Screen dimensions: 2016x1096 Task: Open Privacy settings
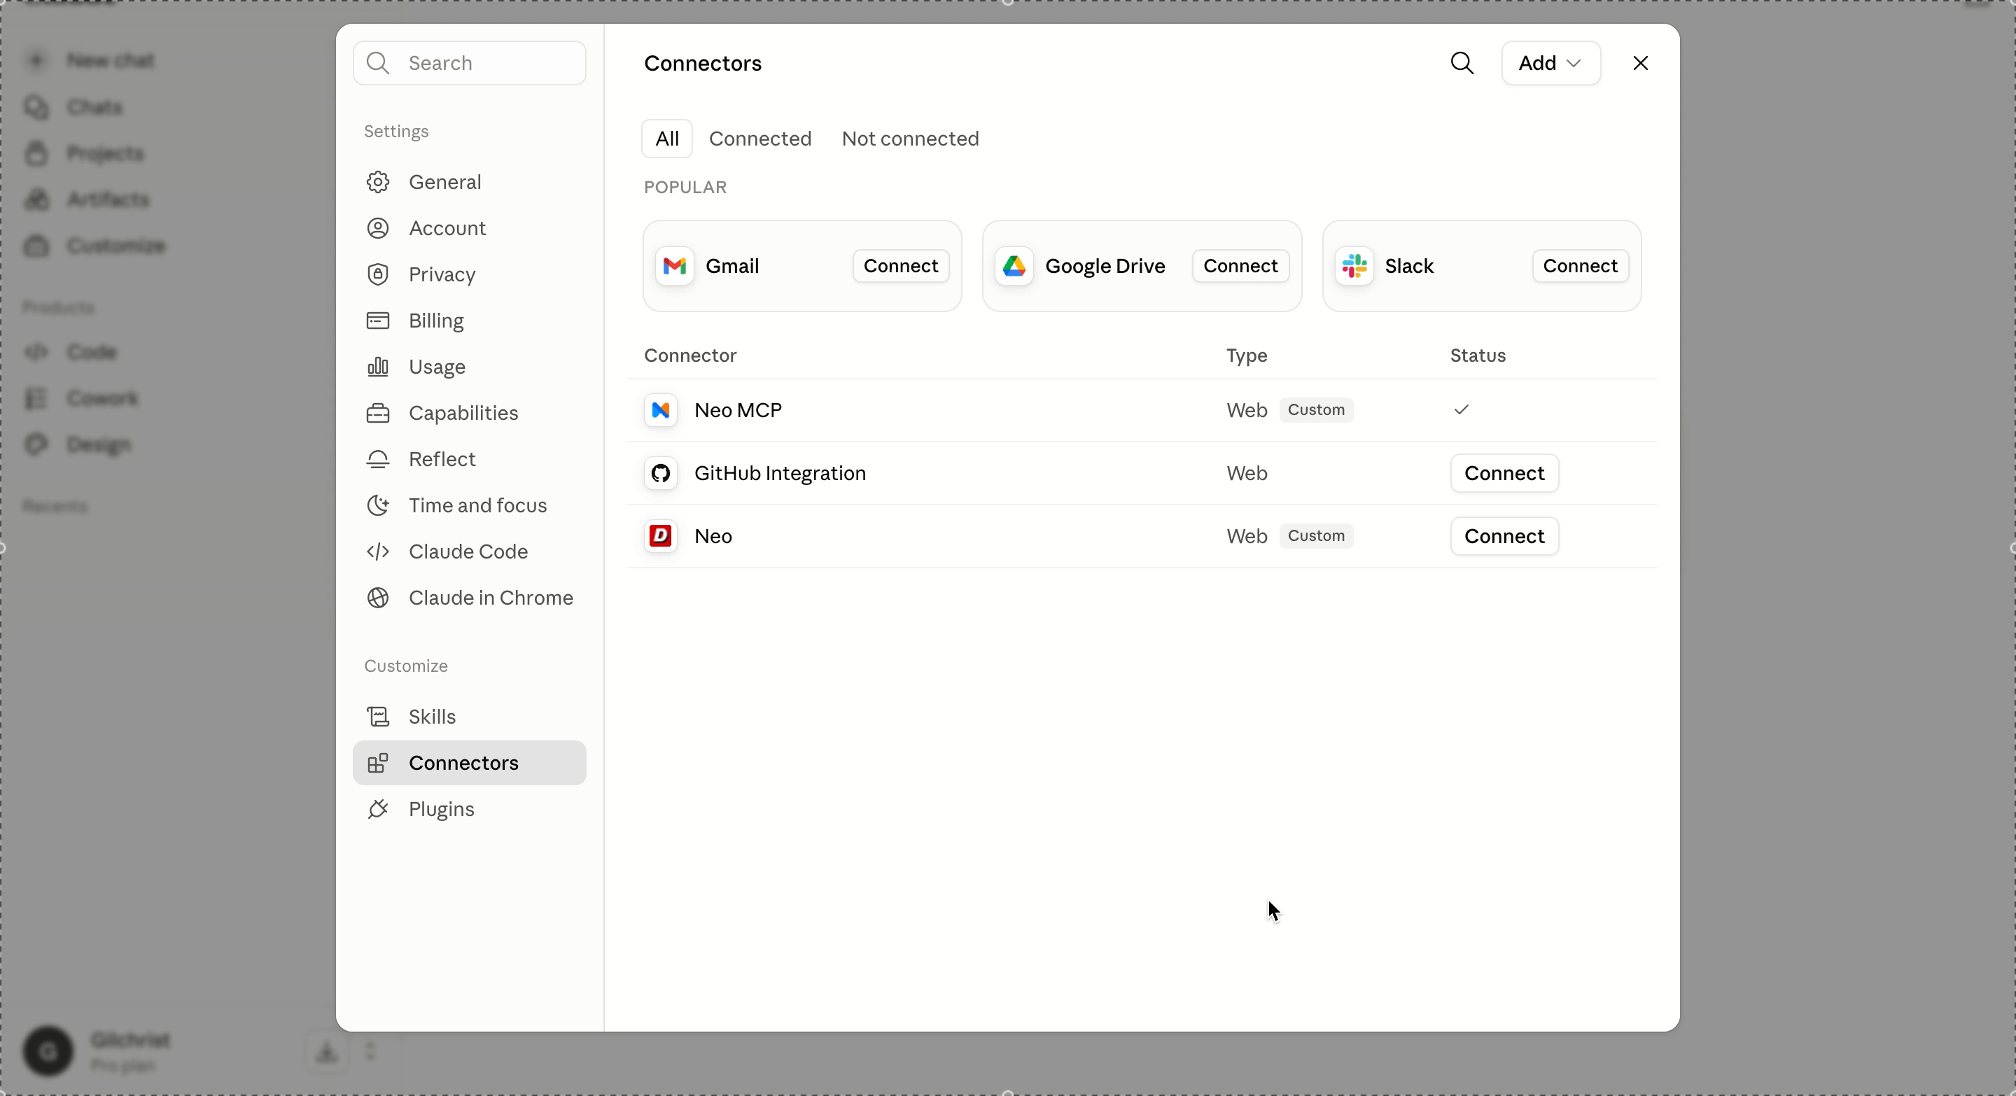tap(470, 274)
